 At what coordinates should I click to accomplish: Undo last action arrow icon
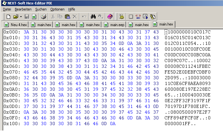[84, 17]
